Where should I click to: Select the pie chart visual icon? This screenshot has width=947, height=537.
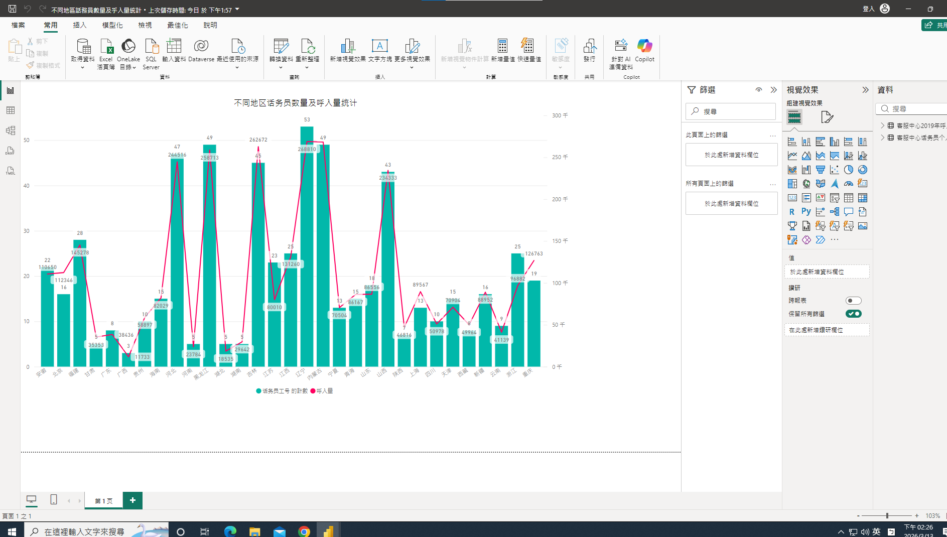848,170
